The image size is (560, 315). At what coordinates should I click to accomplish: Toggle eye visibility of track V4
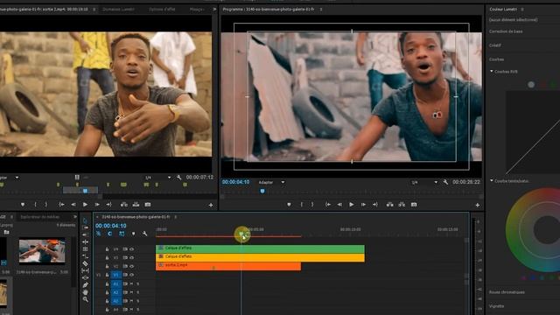point(132,248)
